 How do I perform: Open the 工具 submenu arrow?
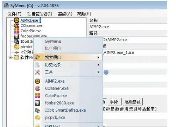click(98, 72)
